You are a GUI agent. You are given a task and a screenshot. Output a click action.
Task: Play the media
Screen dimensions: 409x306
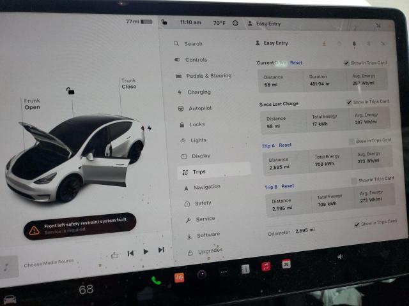[146, 251]
